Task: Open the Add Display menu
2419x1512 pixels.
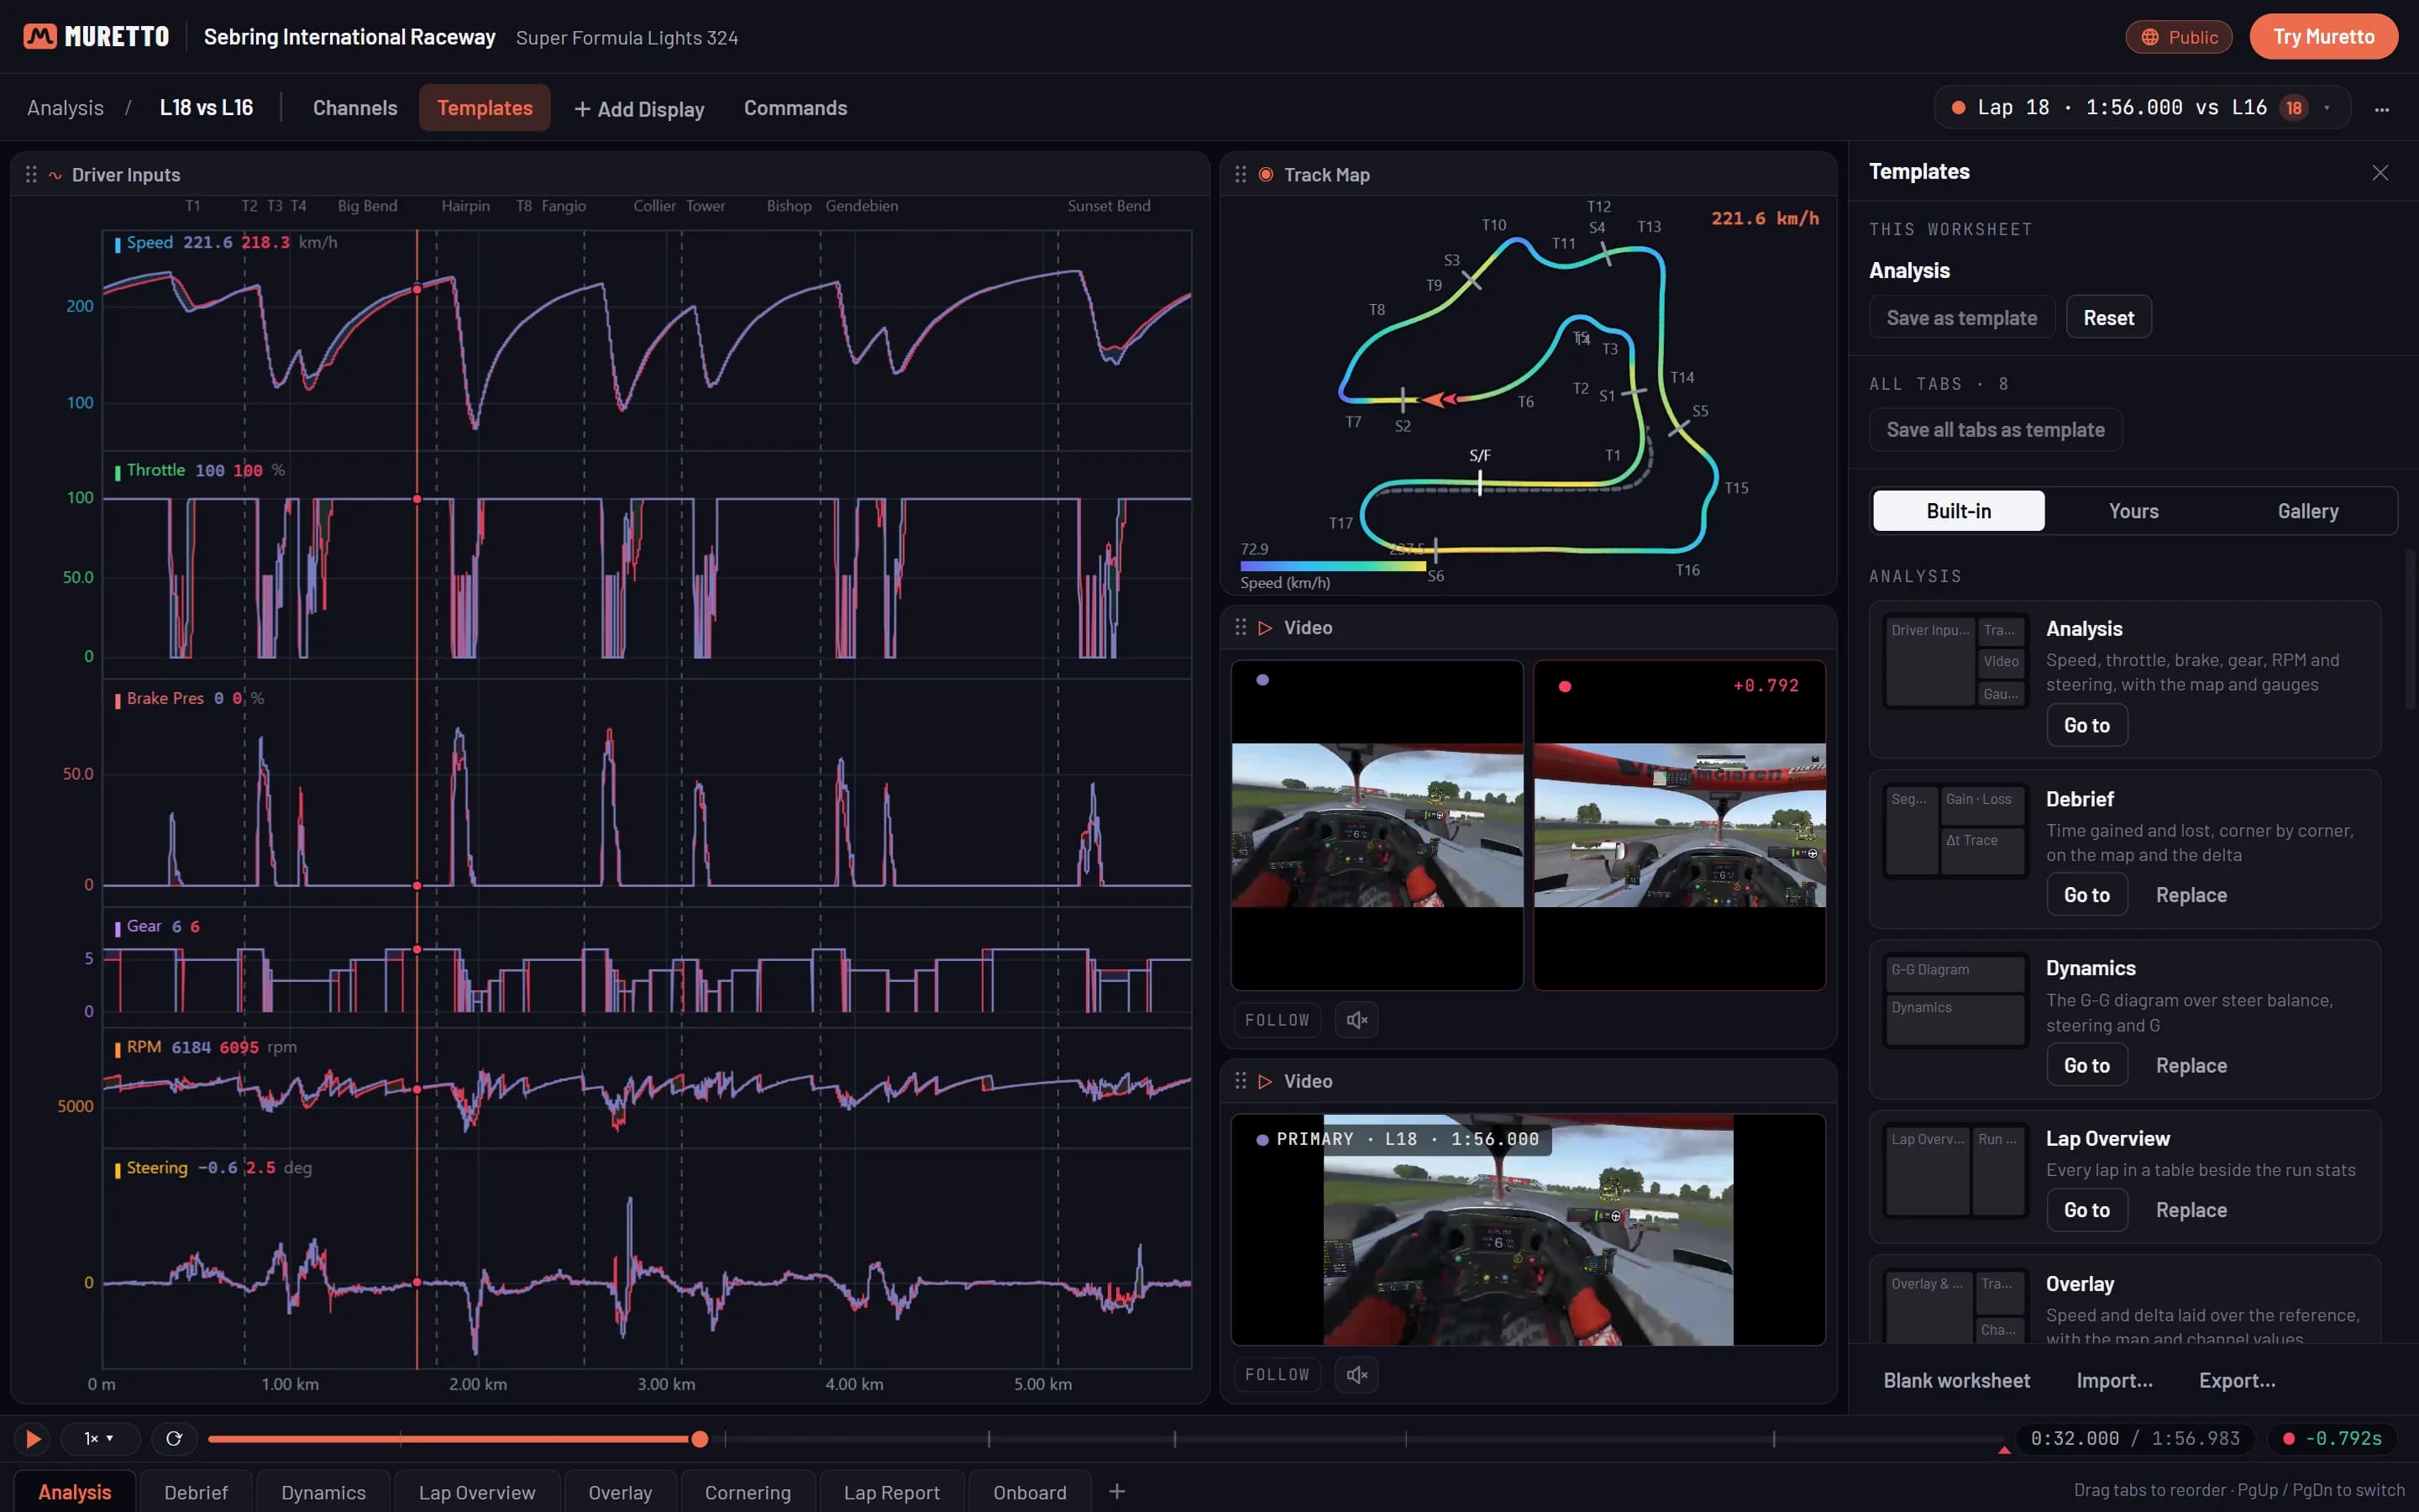Action: tap(640, 109)
